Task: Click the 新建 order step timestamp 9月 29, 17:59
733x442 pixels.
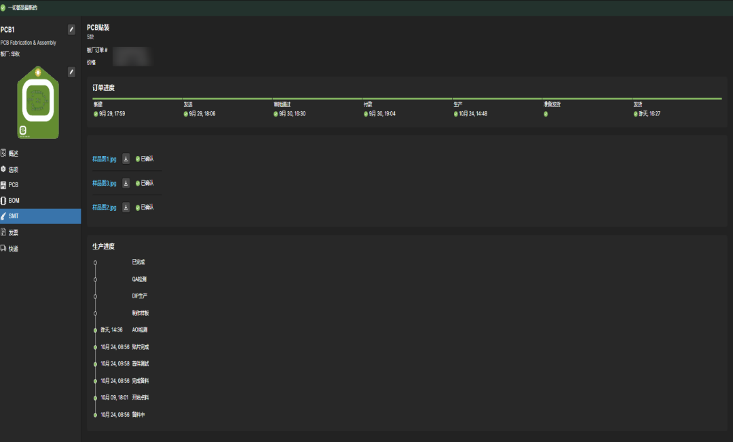Action: (x=112, y=114)
